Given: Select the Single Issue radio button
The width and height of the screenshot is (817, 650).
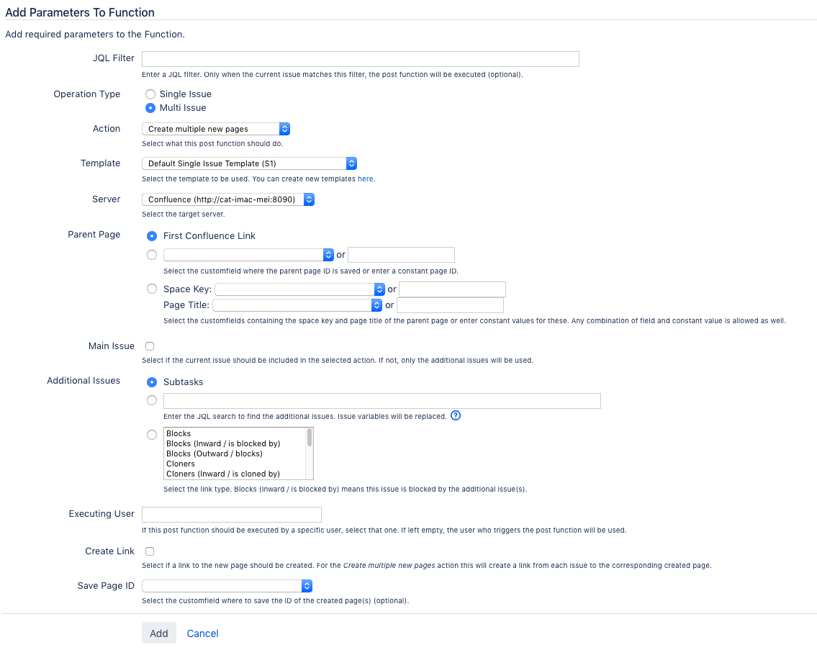Looking at the screenshot, I should [150, 94].
